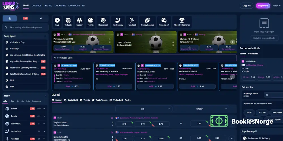Pick boosted 6.33 odds on first Manchester City card
This screenshot has width=283, height=141.
pos(72,86)
